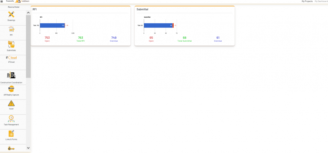Image resolution: width=328 pixels, height=153 pixels.
Task: Open the Links & Forms icon
Action: coord(11,133)
